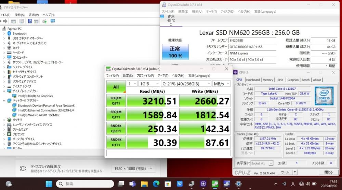The width and height of the screenshot is (342, 190).
Task: Run the RND4K Q1T1 benchmark button
Action: click(x=116, y=142)
